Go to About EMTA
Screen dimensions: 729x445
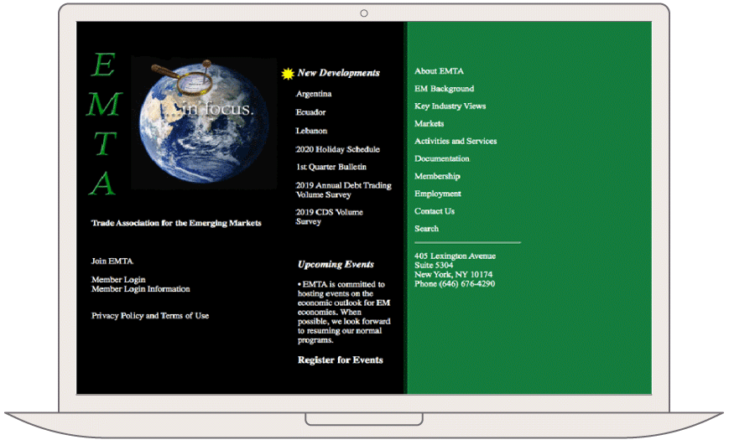(439, 71)
